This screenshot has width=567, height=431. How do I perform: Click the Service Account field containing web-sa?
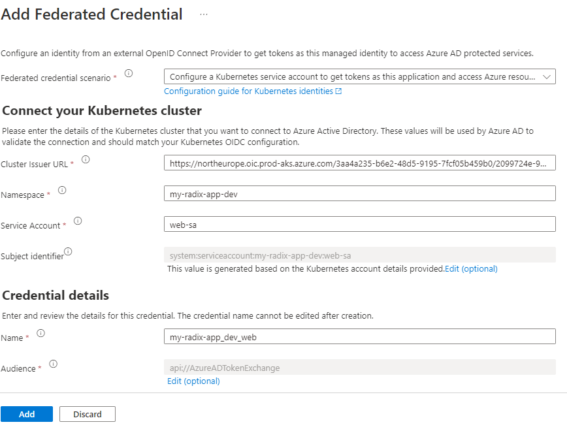click(359, 224)
